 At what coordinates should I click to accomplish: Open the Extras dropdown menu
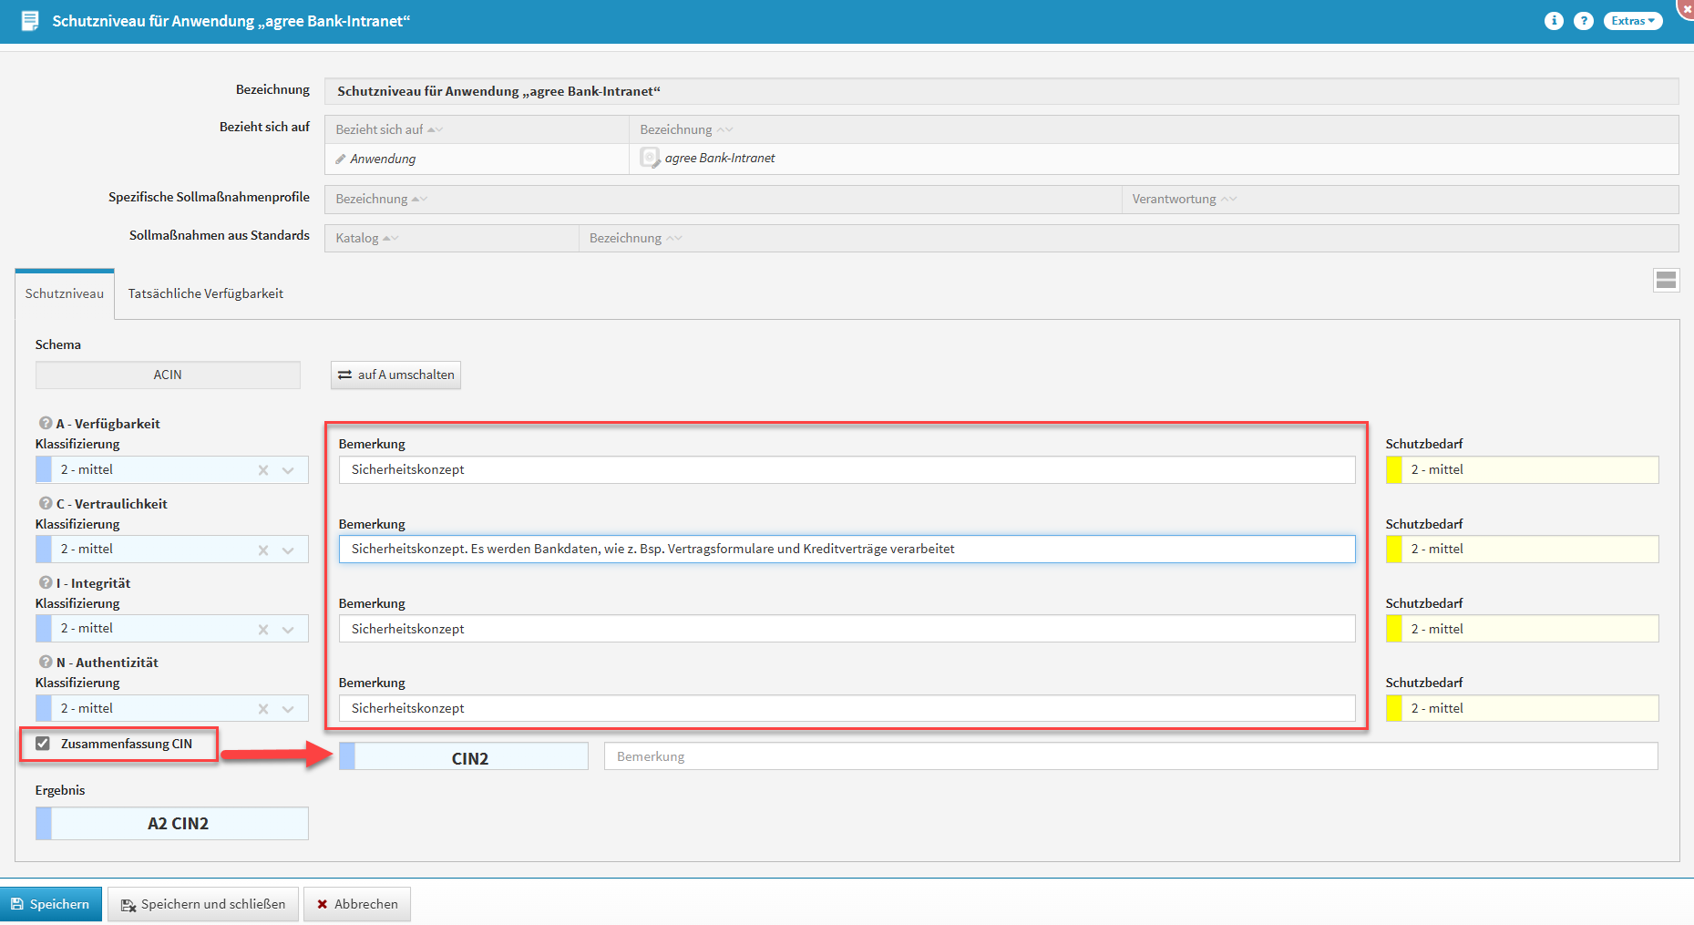tap(1632, 21)
